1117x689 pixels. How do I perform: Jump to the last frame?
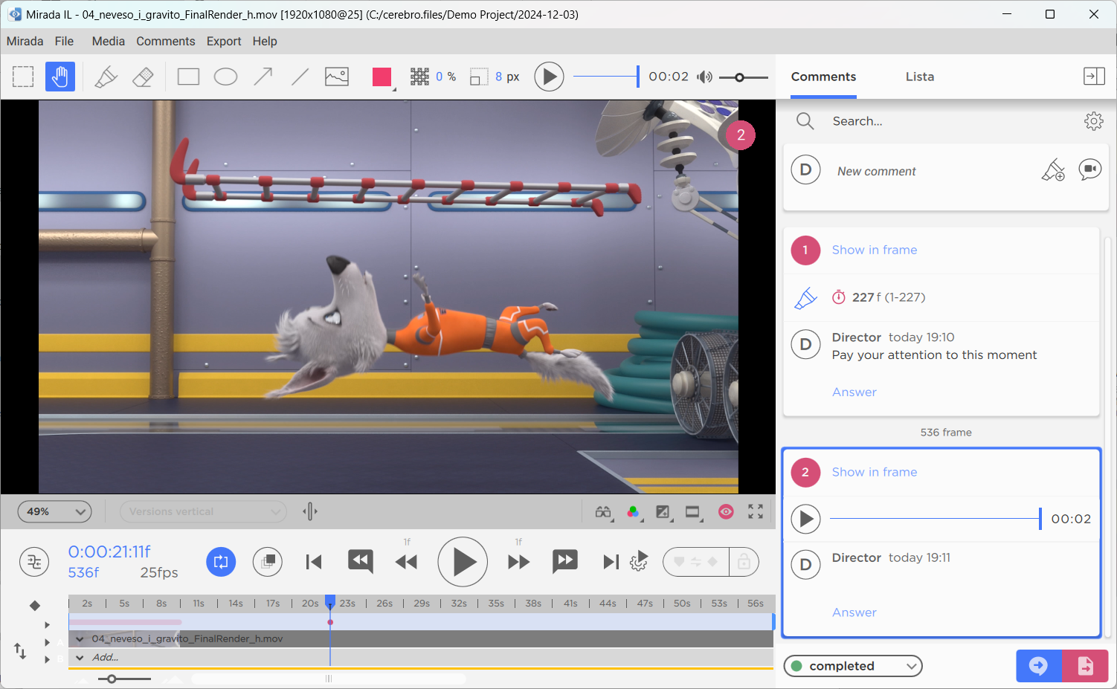[611, 562]
